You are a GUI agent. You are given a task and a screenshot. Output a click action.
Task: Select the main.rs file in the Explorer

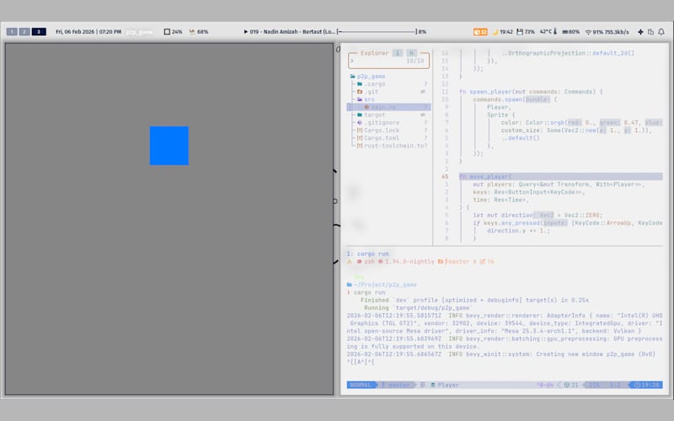pos(388,107)
